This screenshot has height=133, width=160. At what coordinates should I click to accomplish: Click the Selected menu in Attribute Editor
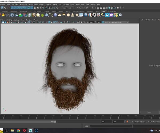click(147, 20)
